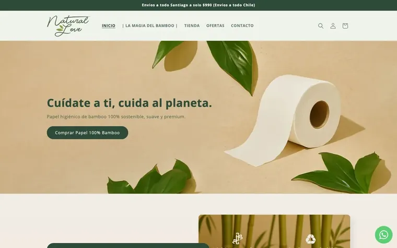Click the bamboo stalk icon
397x248 pixels.
[238, 239]
